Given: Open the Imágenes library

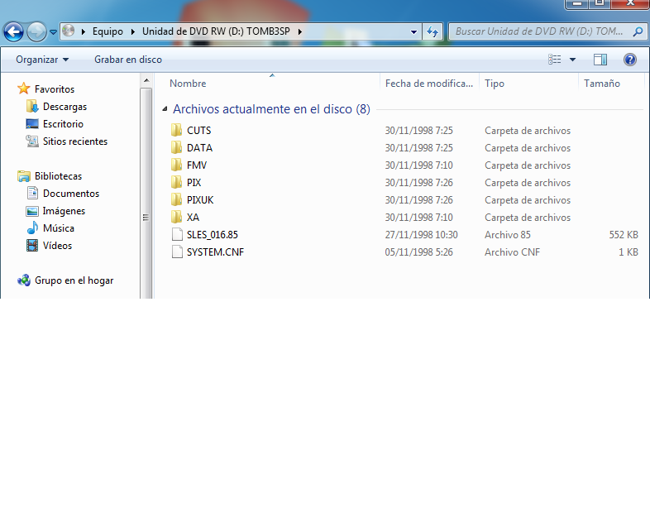Looking at the screenshot, I should [x=64, y=211].
